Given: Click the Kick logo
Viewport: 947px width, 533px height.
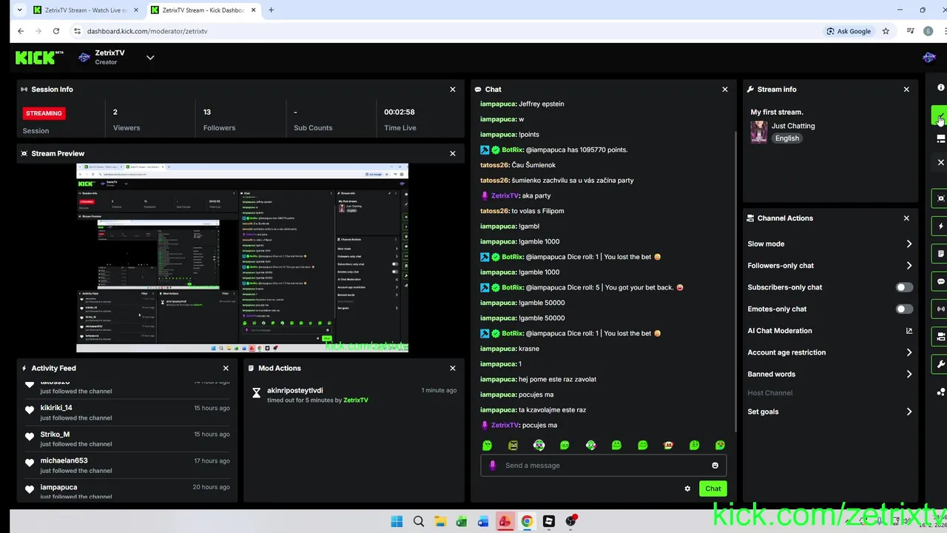Looking at the screenshot, I should click(x=39, y=58).
